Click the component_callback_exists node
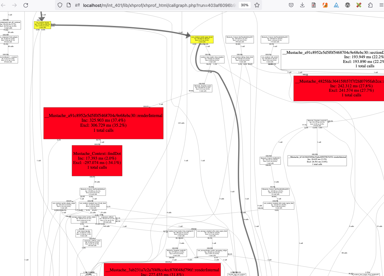The width and height of the screenshot is (384, 276). pyautogui.click(x=92, y=243)
